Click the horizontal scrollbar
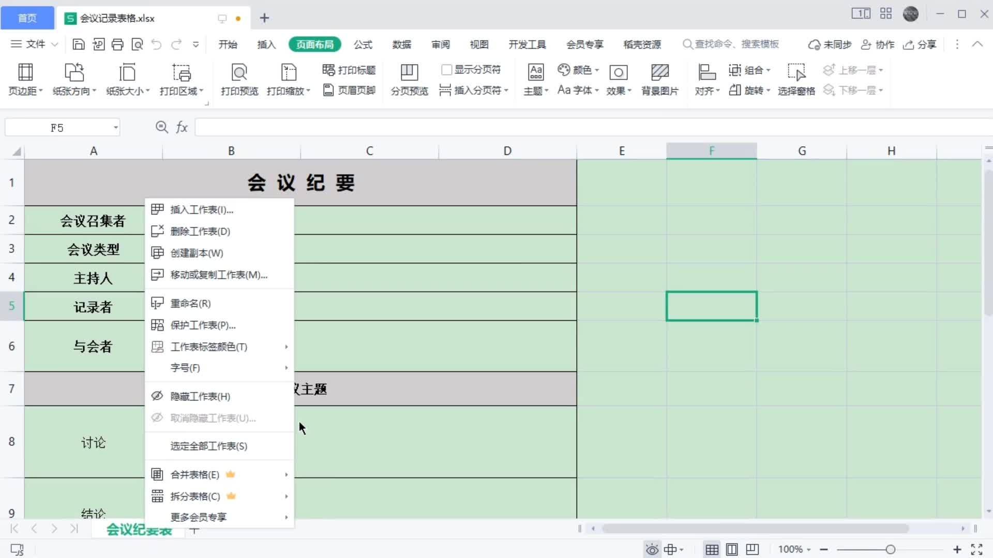 (755, 529)
